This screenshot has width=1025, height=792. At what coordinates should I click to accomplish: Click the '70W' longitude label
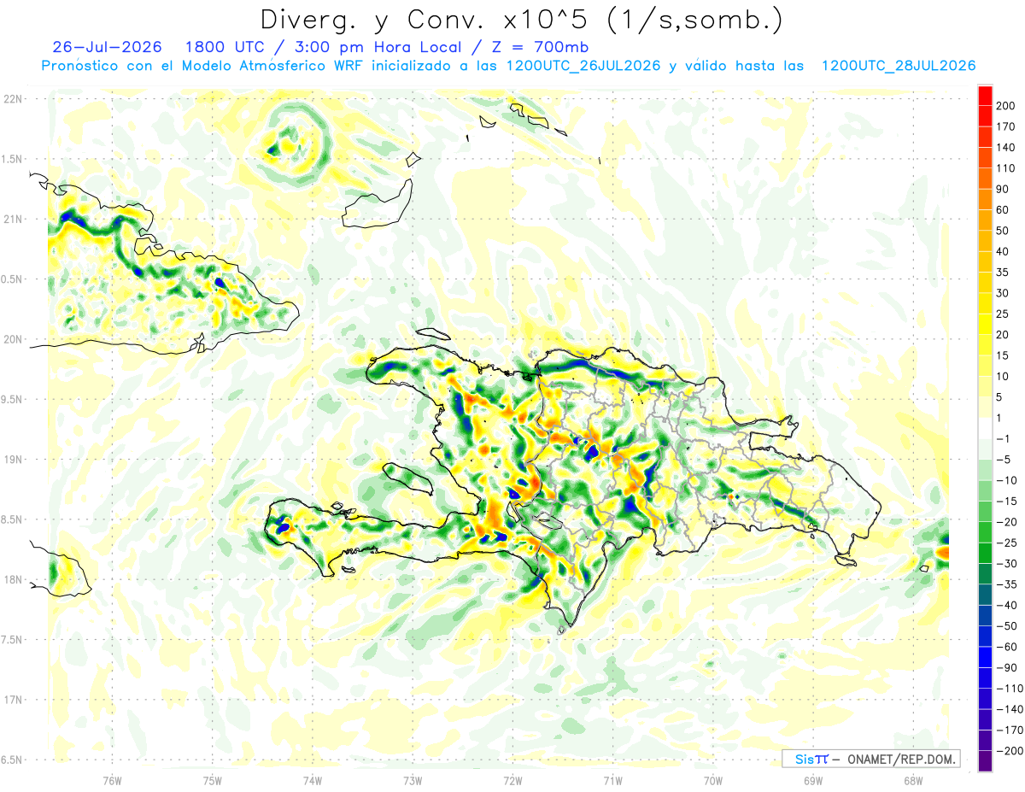coord(712,780)
